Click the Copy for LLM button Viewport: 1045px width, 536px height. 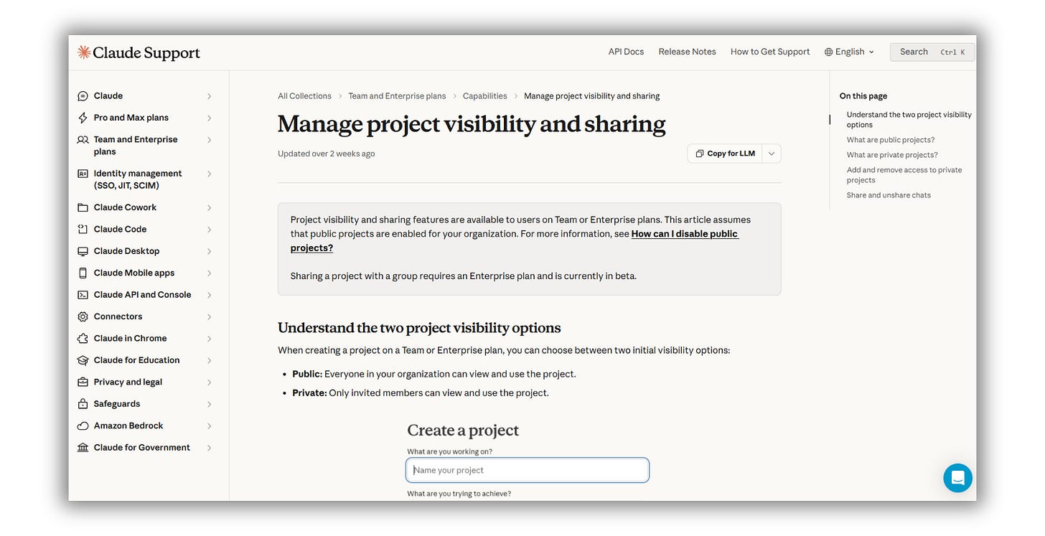[x=726, y=154]
